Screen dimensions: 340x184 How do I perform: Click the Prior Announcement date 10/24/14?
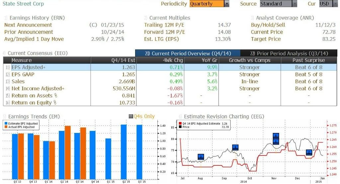[113, 32]
